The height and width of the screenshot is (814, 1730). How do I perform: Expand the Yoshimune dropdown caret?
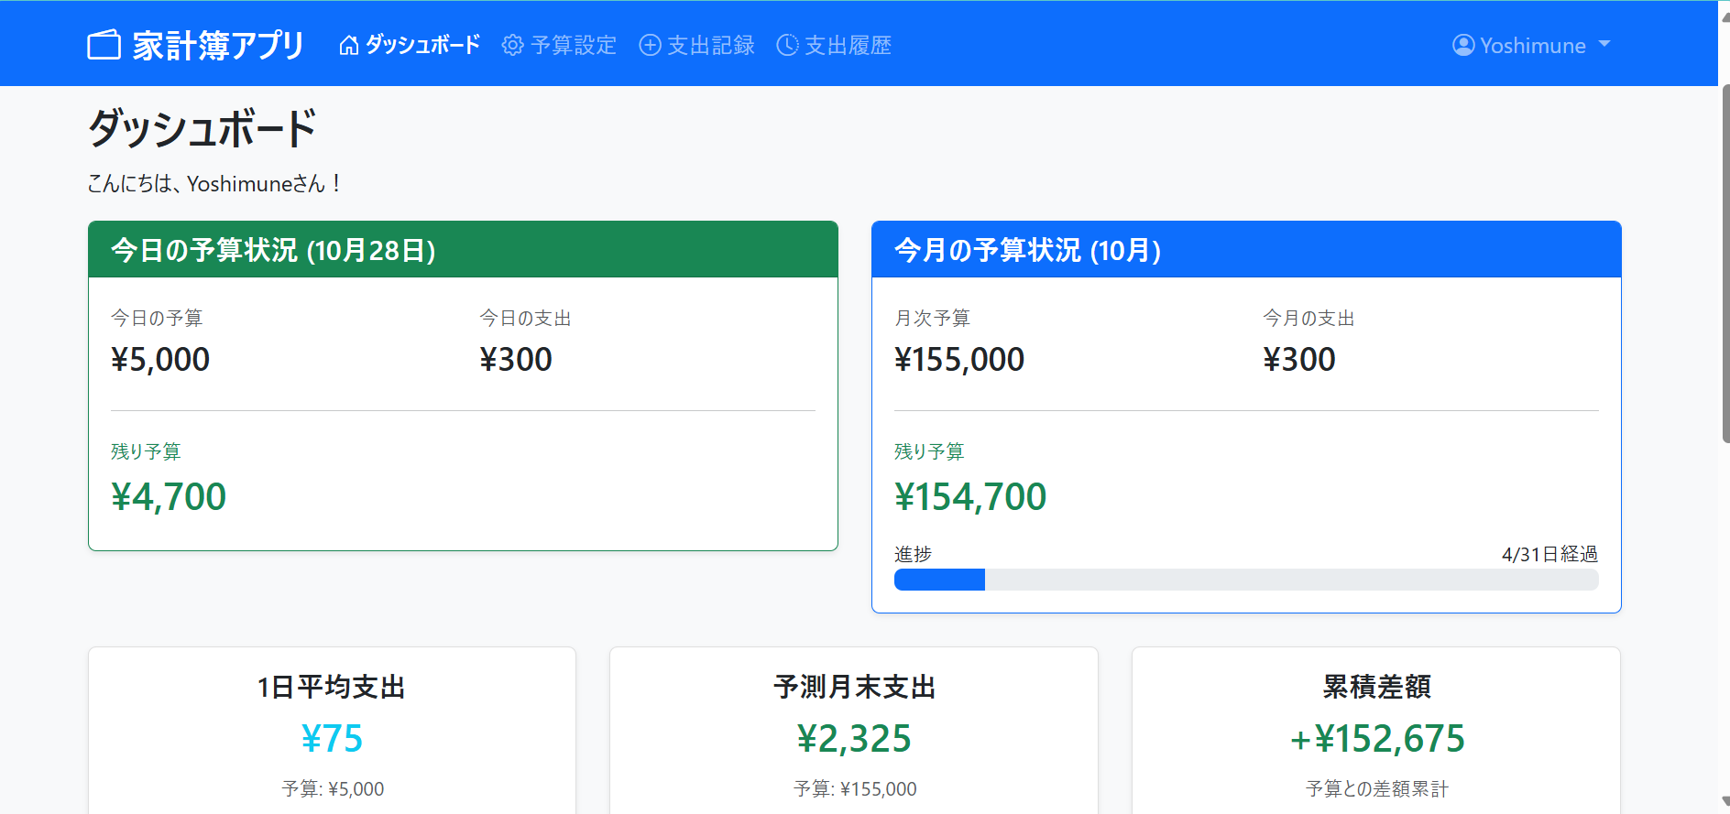[1604, 44]
